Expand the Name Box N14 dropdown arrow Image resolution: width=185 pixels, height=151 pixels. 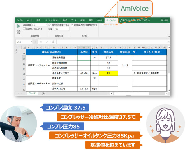[31, 42]
